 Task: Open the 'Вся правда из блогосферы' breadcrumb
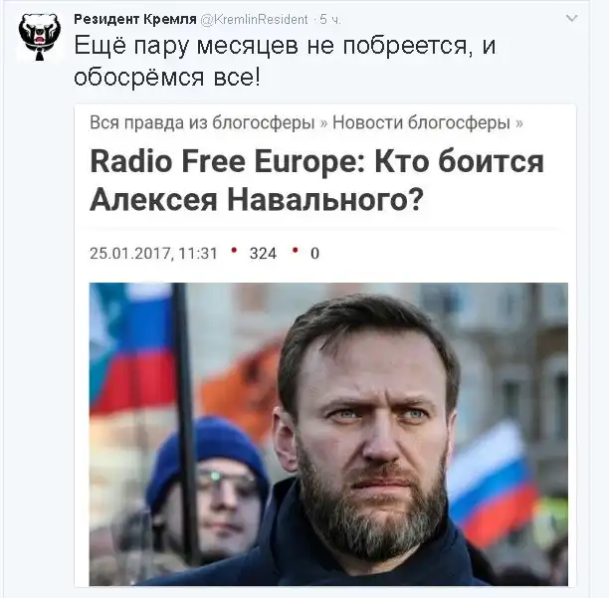(202, 122)
